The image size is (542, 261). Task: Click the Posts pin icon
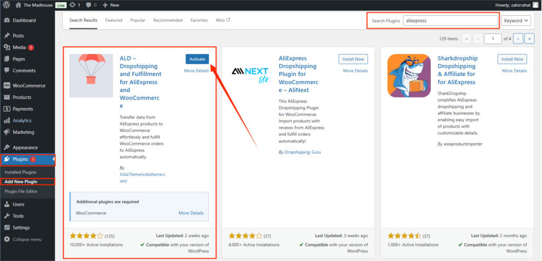tap(7, 35)
